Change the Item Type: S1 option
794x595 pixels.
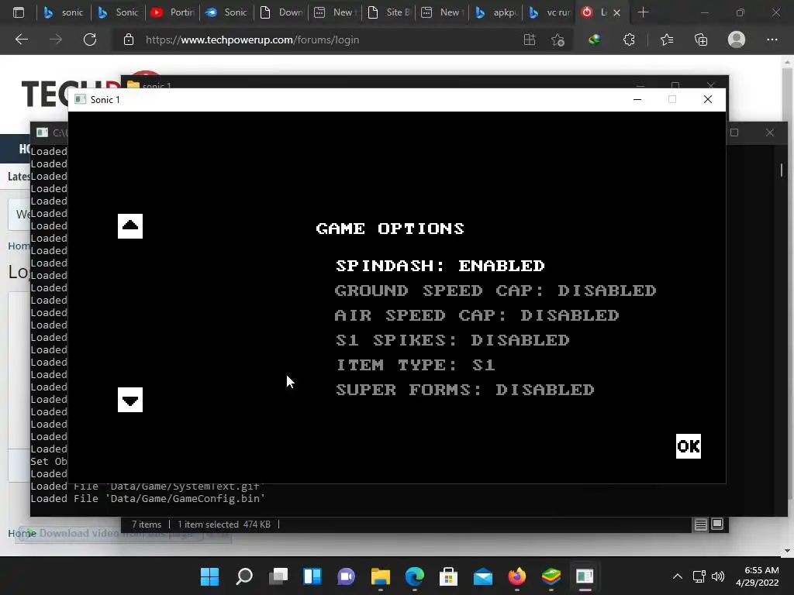tap(416, 365)
